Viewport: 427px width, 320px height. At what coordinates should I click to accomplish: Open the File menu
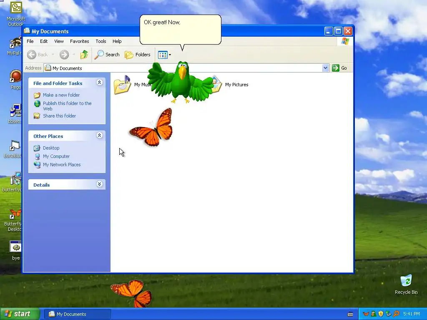click(x=30, y=41)
